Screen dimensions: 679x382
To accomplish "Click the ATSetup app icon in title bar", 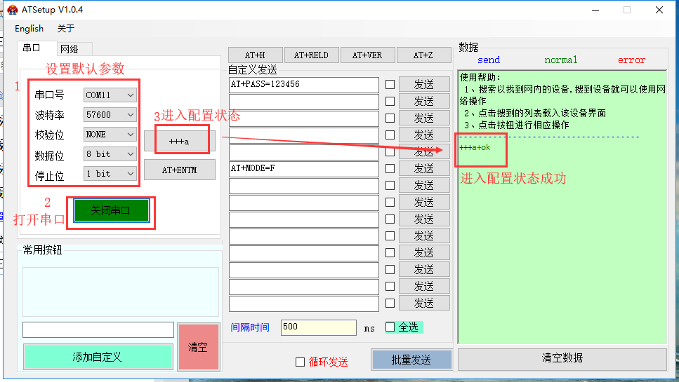I will tap(12, 10).
